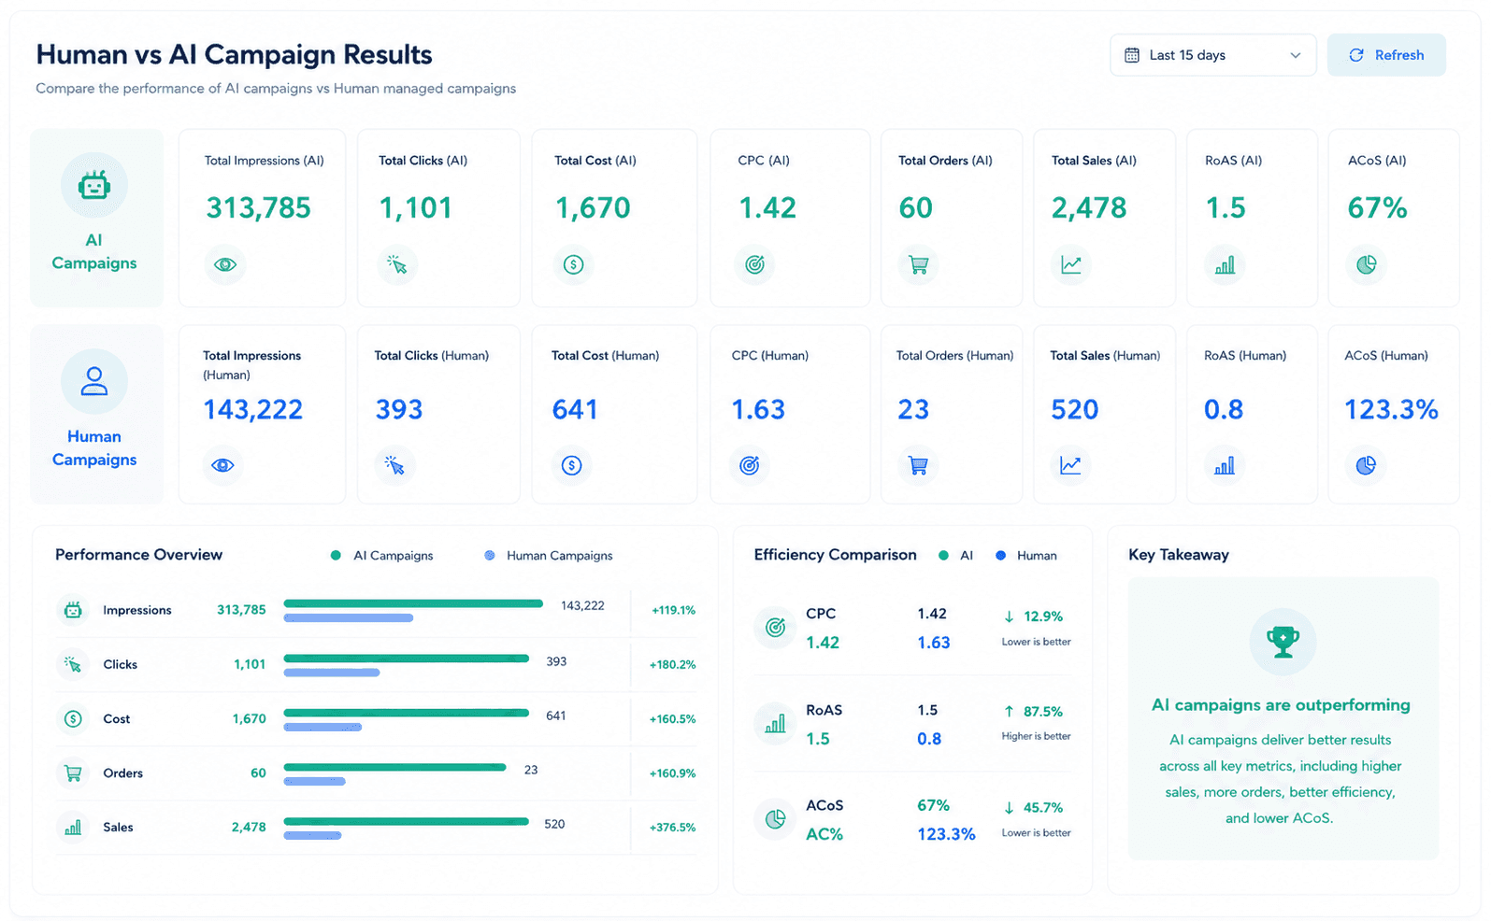Click the Human Campaigns person icon

(x=93, y=381)
